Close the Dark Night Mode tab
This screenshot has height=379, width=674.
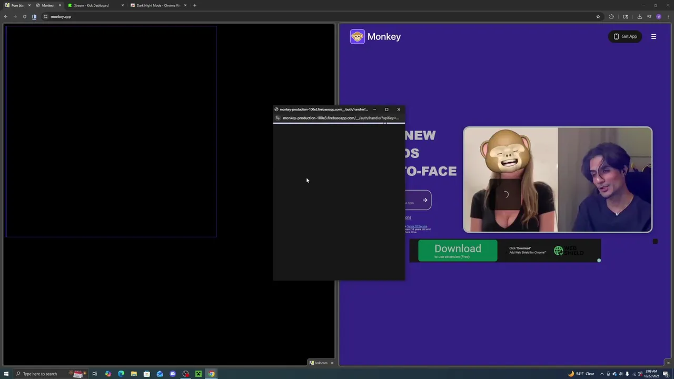[x=185, y=5]
